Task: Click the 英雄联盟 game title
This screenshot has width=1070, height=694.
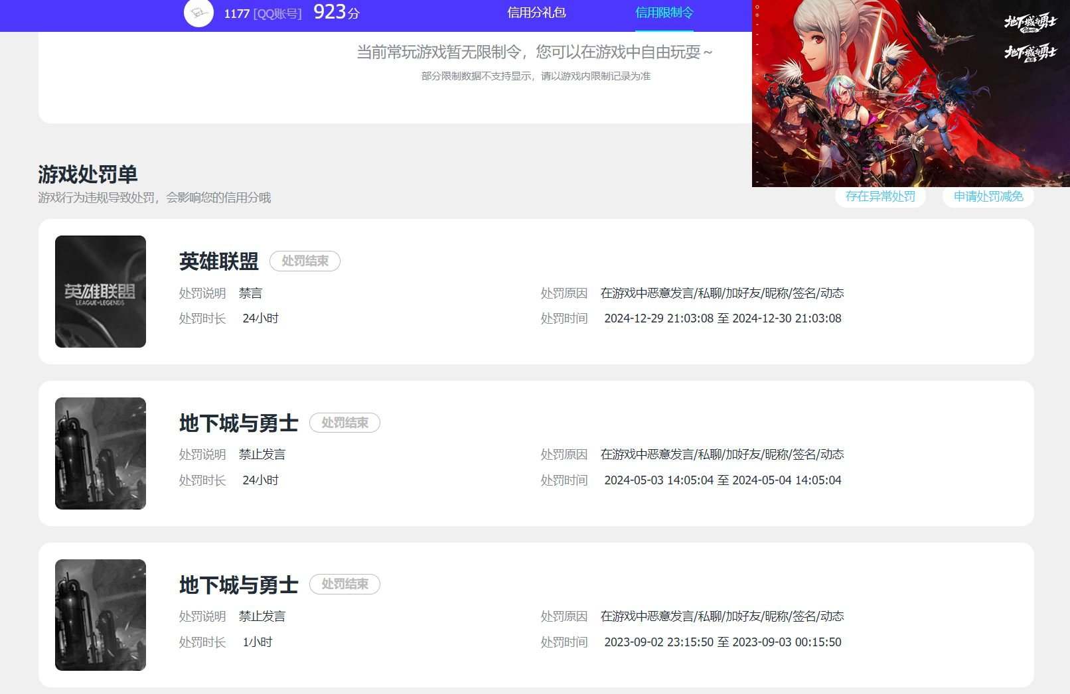Action: click(219, 261)
